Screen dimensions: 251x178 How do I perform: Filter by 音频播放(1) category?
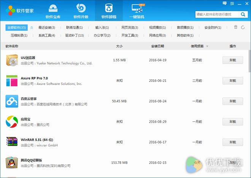(185, 28)
